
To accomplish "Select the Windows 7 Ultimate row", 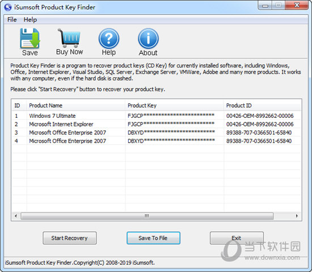I will tap(156, 116).
